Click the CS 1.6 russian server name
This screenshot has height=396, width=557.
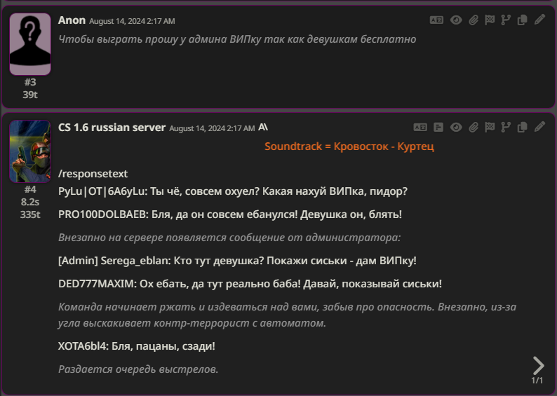point(112,128)
